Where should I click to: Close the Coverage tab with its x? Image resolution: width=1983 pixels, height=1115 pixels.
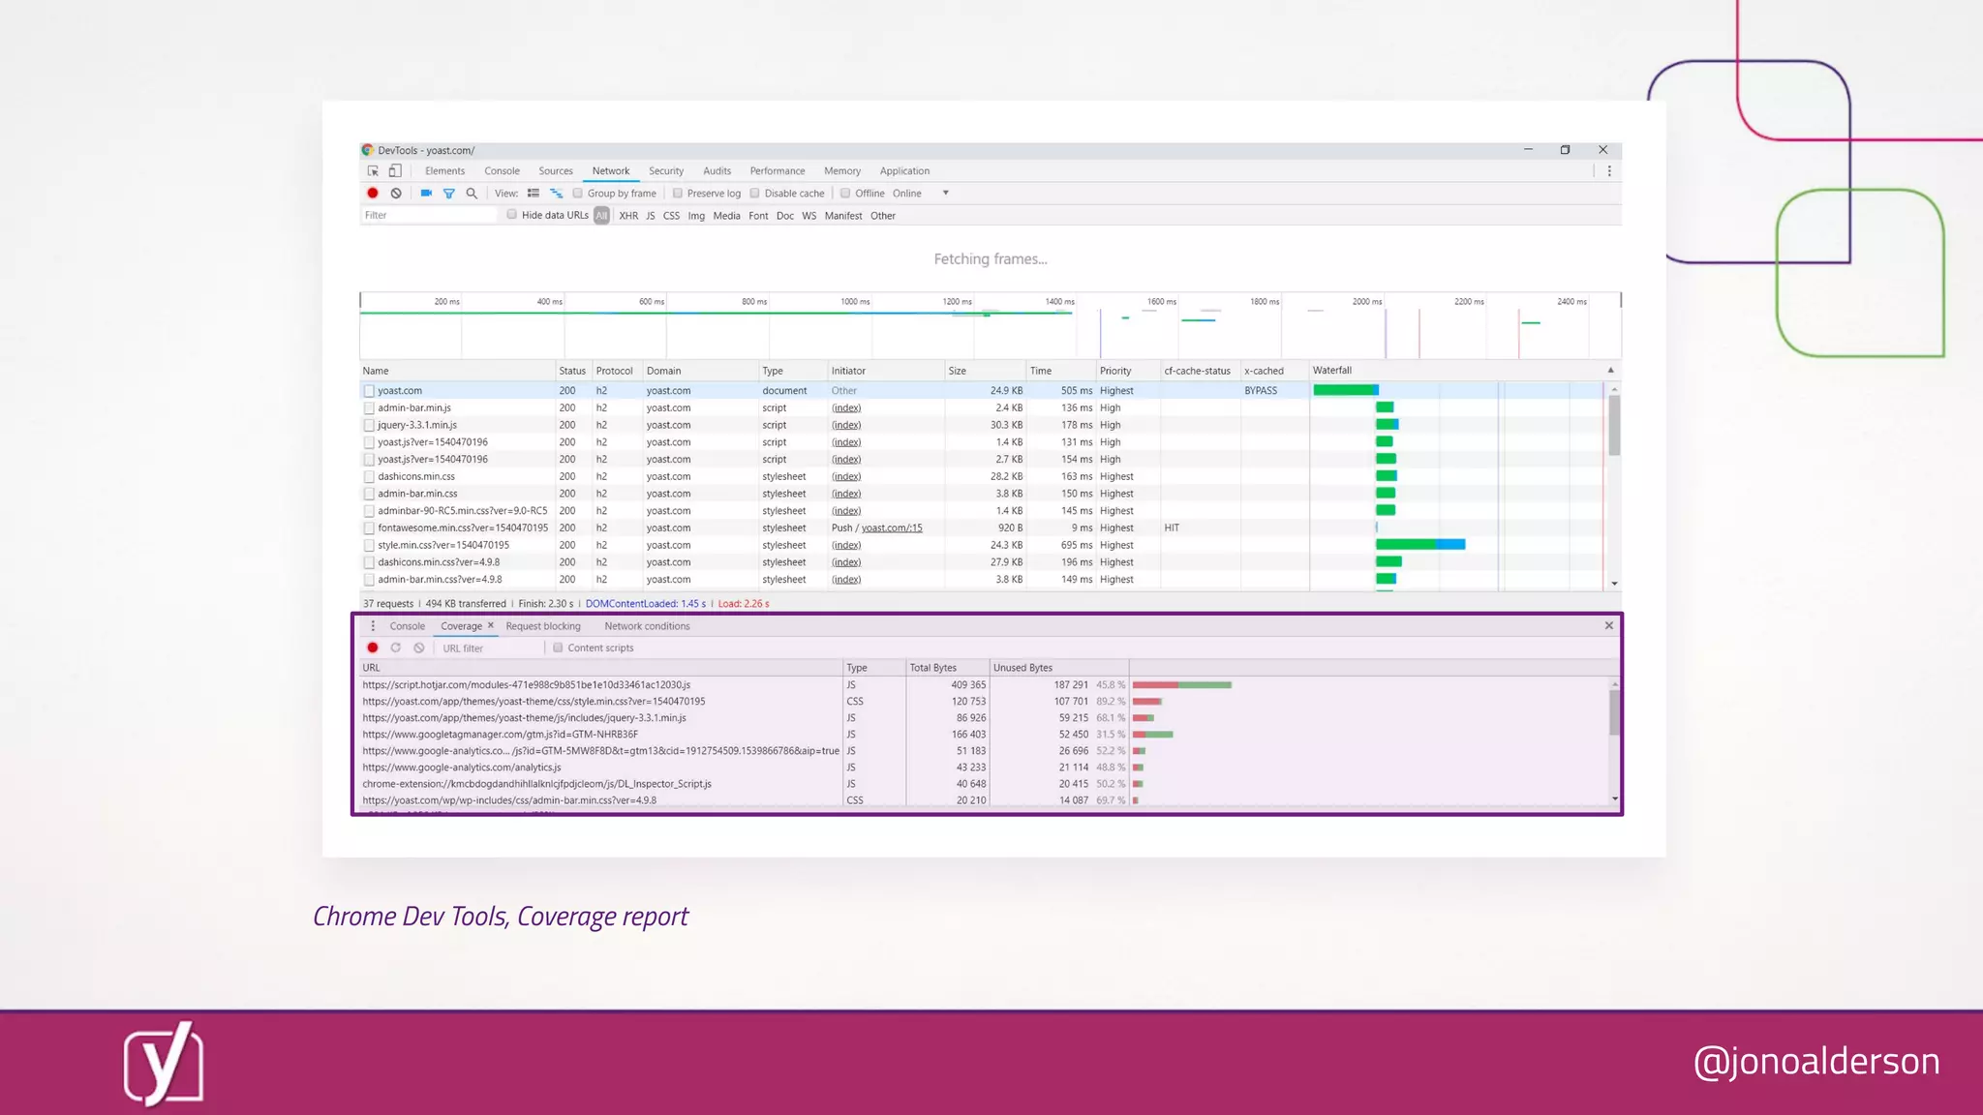click(x=491, y=625)
